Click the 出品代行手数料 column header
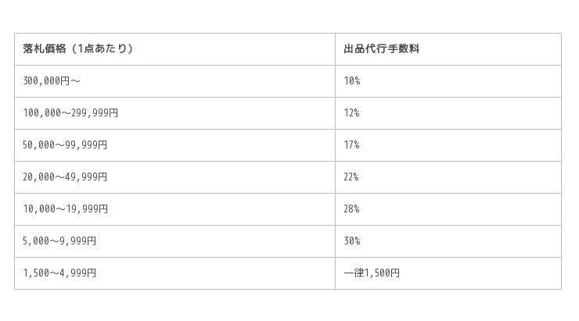The image size is (579, 321). tap(381, 48)
